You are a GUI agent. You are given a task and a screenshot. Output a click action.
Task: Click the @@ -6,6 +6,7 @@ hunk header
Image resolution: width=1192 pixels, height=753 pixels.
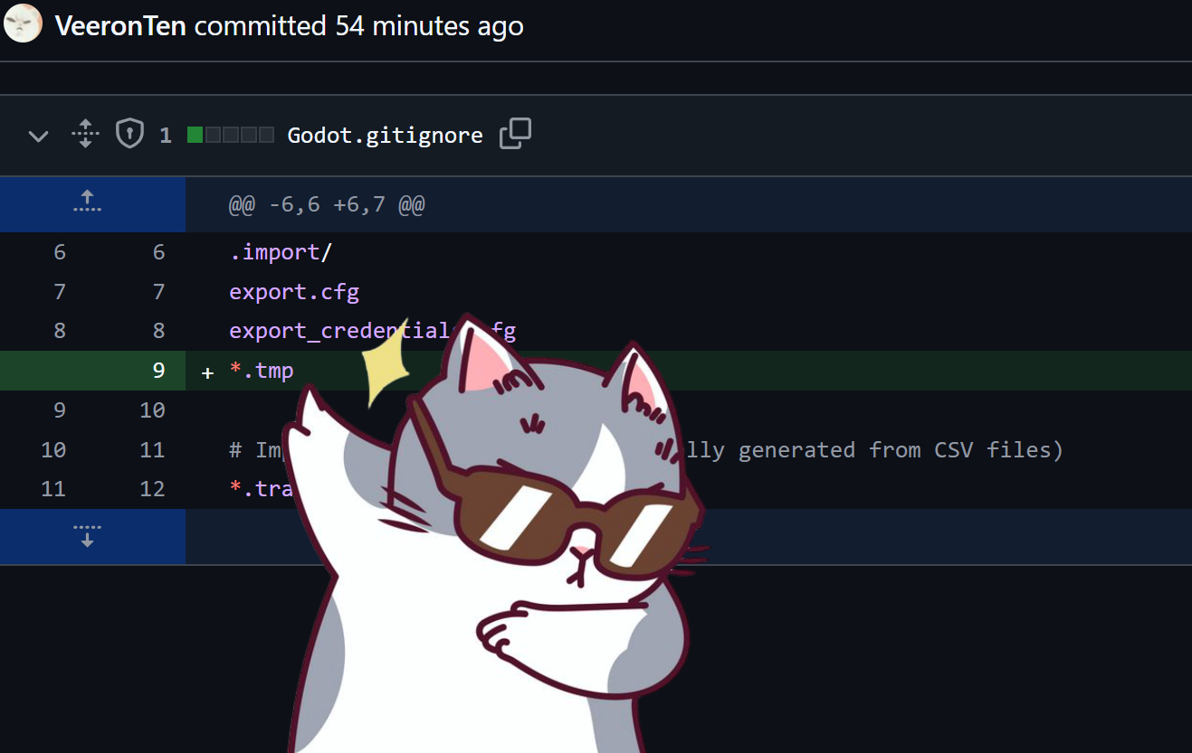pyautogui.click(x=327, y=204)
